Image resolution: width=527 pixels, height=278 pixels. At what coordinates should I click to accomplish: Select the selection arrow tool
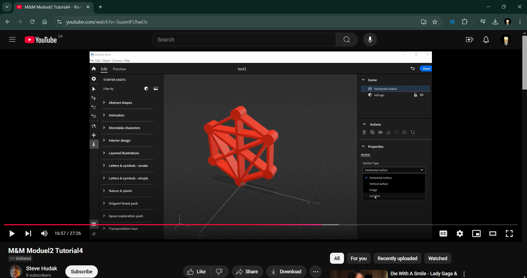pos(94,89)
